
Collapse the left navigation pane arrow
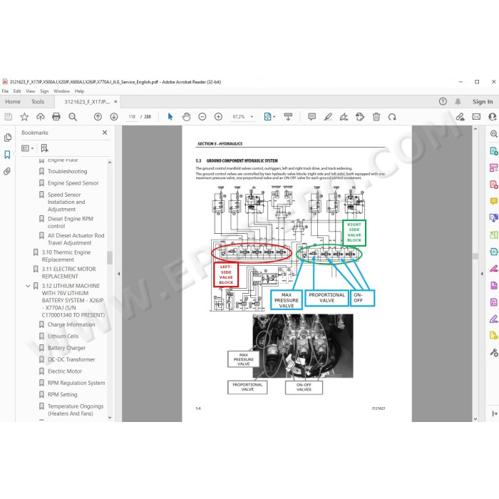pyautogui.click(x=119, y=274)
